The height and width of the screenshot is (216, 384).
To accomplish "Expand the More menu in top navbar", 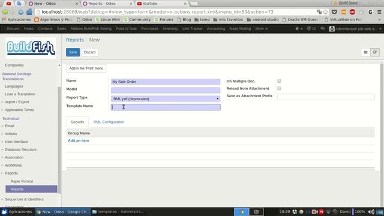I will 261,29.
